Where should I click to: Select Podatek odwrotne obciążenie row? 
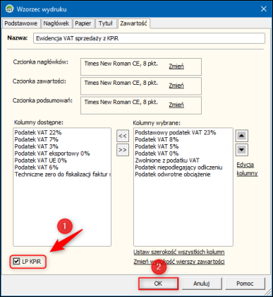(183, 175)
